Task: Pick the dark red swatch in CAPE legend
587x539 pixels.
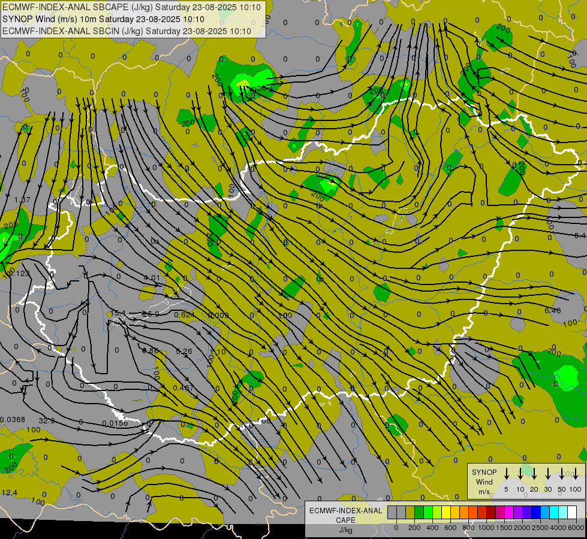Action: point(491,512)
